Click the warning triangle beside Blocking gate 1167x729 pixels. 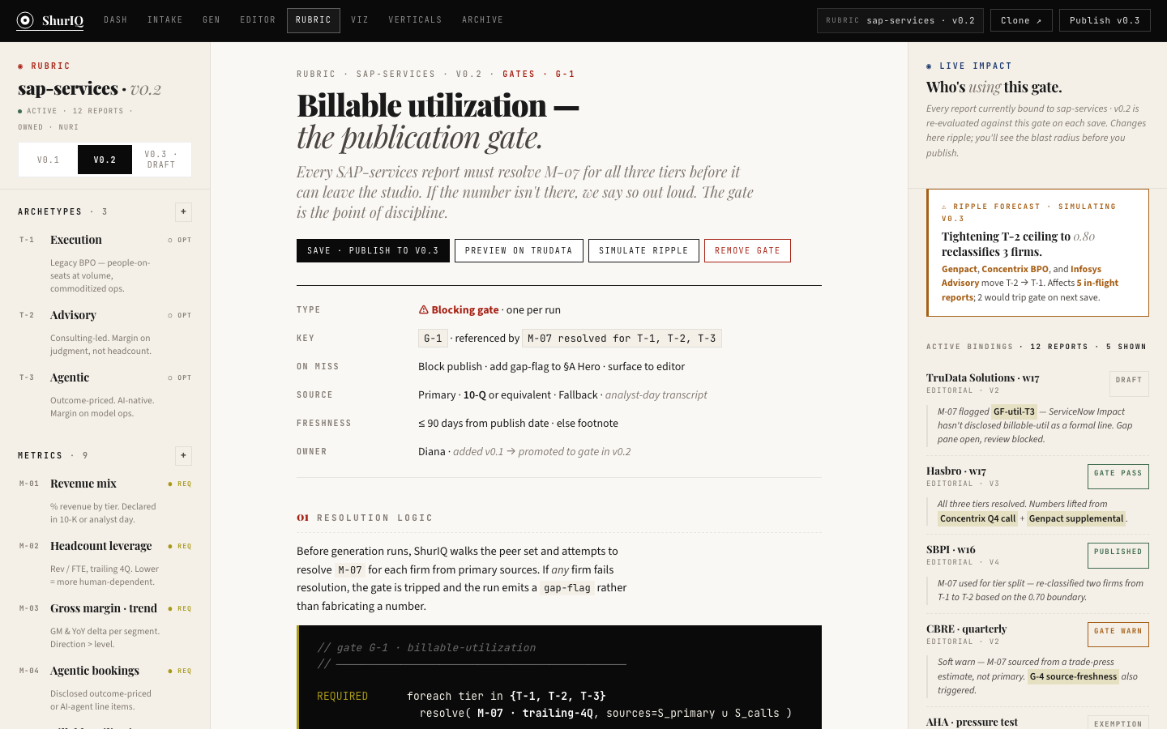coord(423,309)
